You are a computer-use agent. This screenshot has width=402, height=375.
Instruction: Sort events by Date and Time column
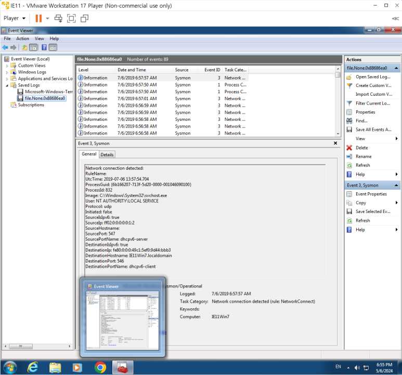point(145,70)
